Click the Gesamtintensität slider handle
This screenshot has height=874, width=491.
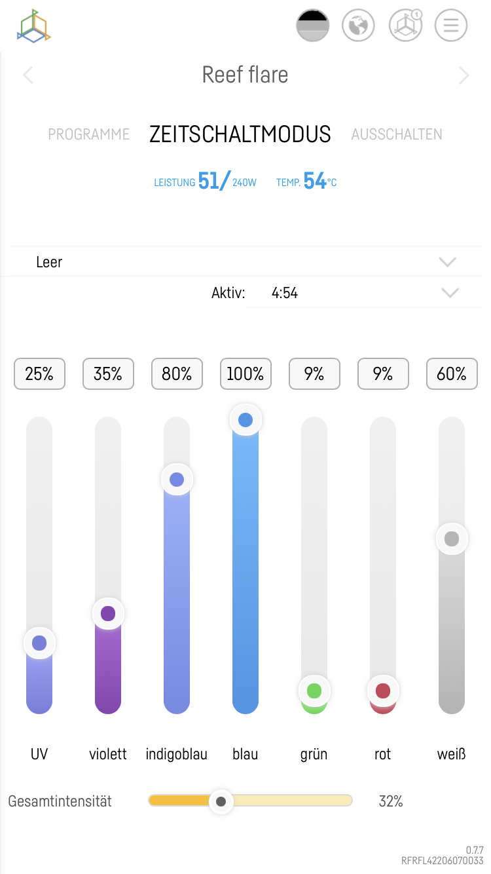coord(221,801)
